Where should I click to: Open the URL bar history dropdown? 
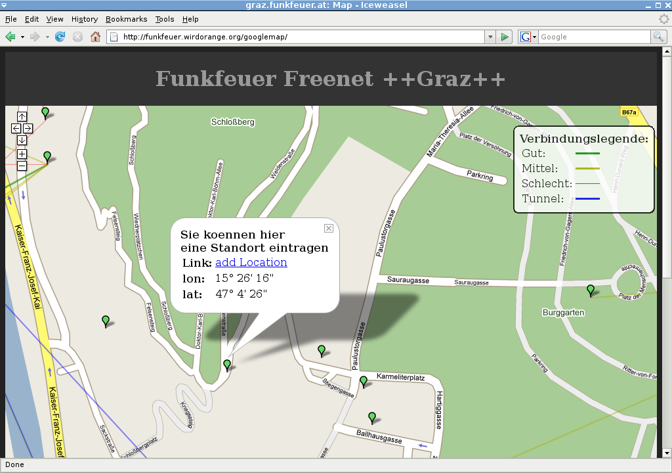pos(490,37)
